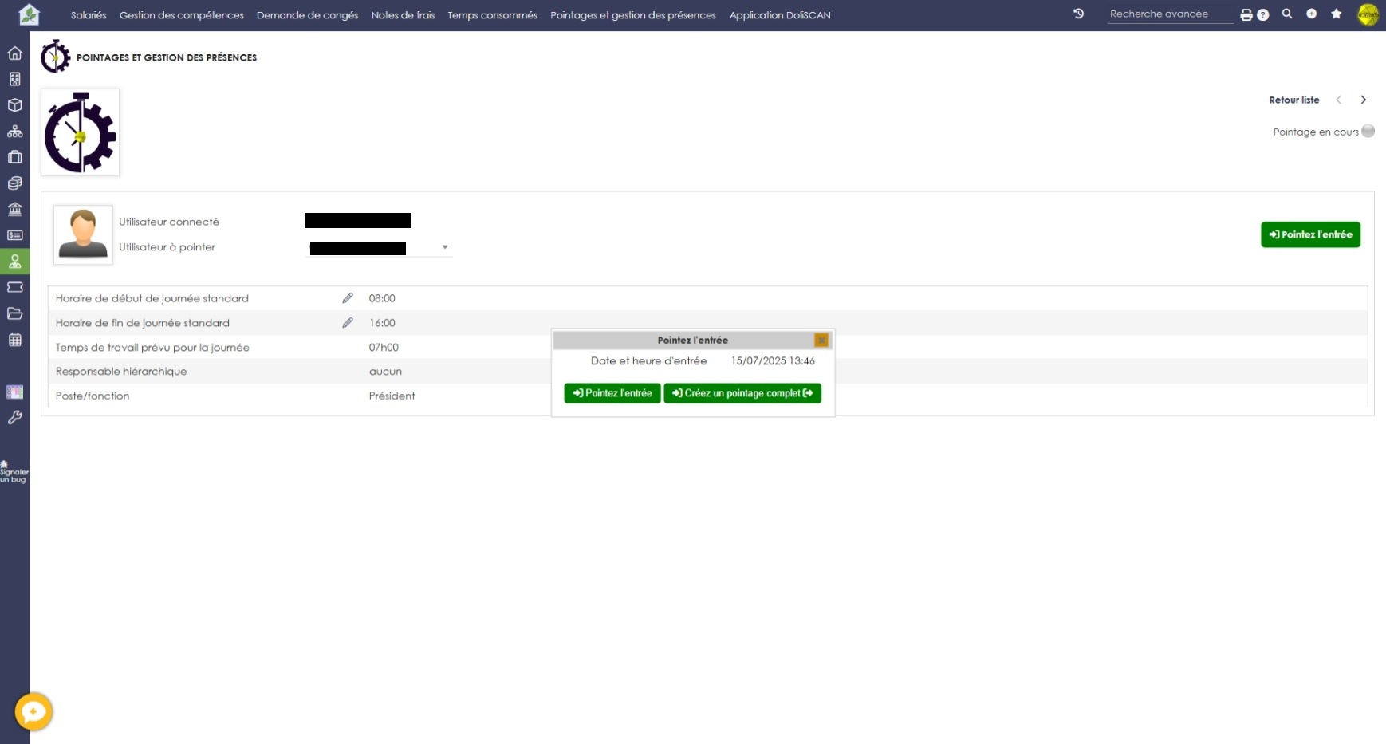Open the Utilisateur à pointer dropdown
This screenshot has width=1386, height=744.
click(x=379, y=248)
